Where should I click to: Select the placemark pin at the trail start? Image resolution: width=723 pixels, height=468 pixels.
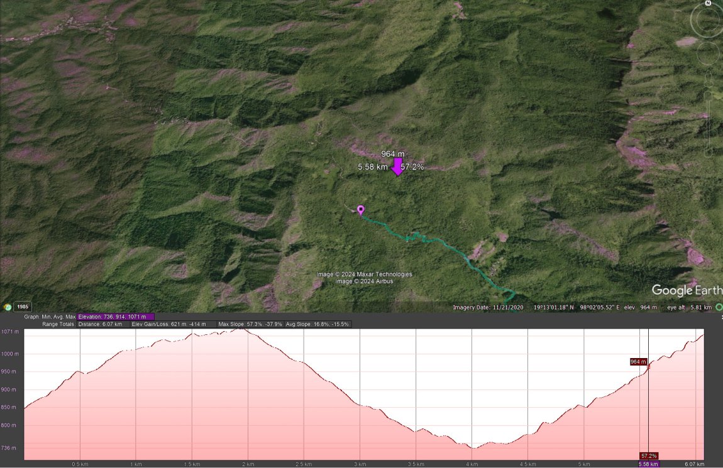[360, 210]
